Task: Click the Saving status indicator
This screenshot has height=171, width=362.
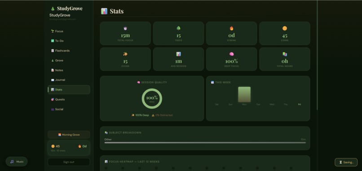Action: coord(346,162)
